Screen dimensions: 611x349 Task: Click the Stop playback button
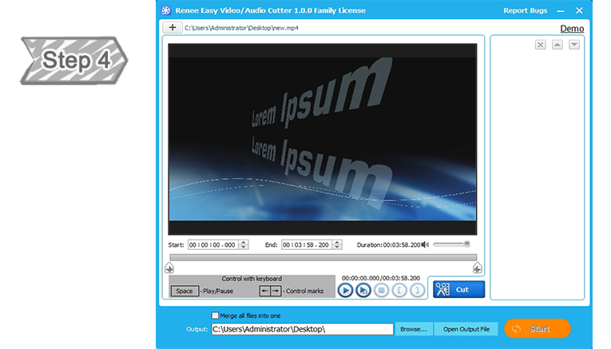pyautogui.click(x=381, y=291)
